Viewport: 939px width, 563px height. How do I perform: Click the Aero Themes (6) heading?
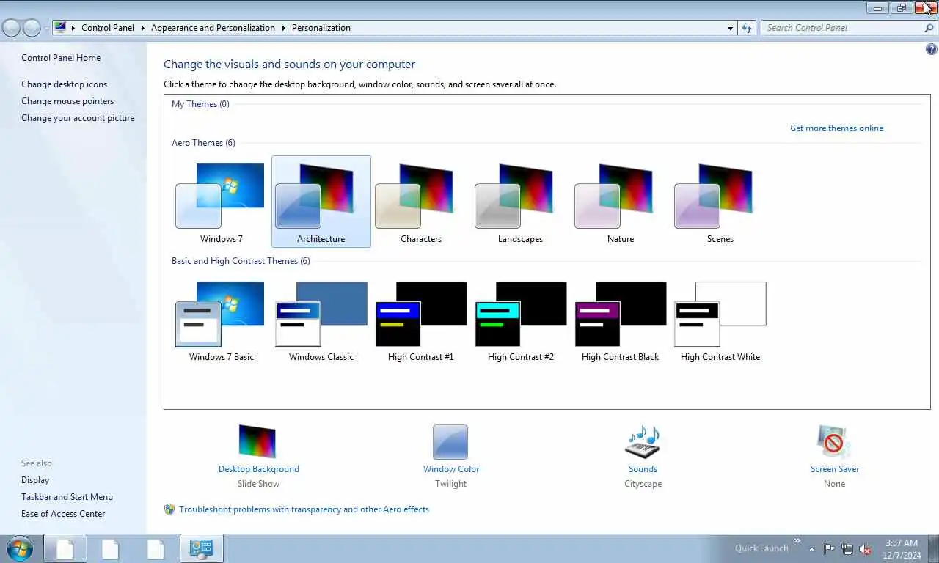[x=203, y=143]
